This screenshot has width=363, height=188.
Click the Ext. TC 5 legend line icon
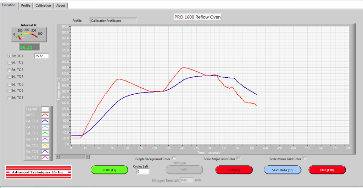click(x=45, y=145)
